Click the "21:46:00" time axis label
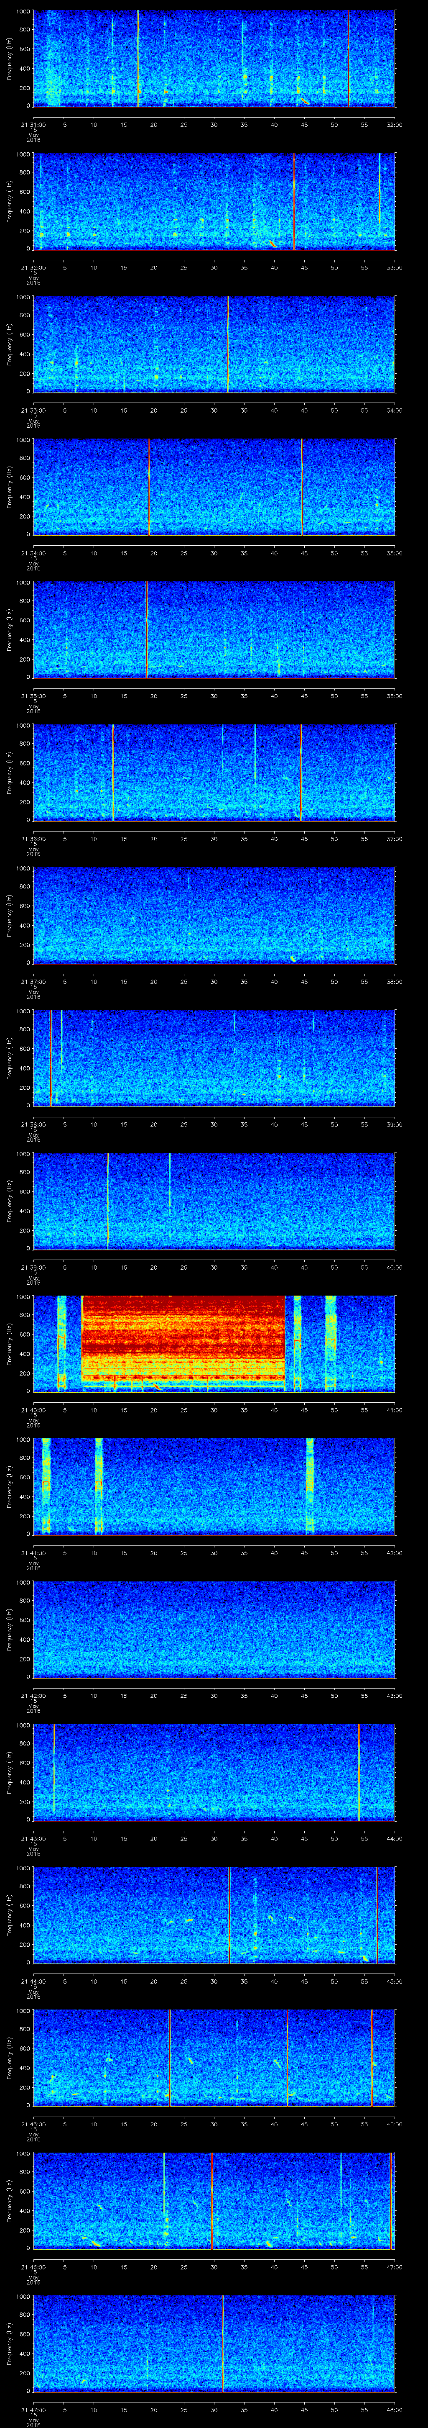This screenshot has height=2428, width=428. point(33,2266)
